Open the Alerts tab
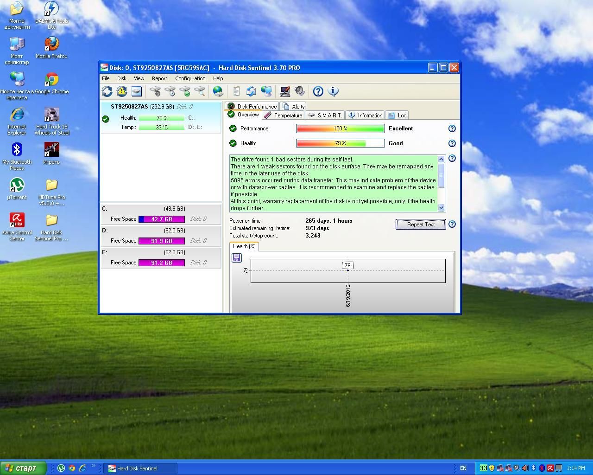 [294, 106]
